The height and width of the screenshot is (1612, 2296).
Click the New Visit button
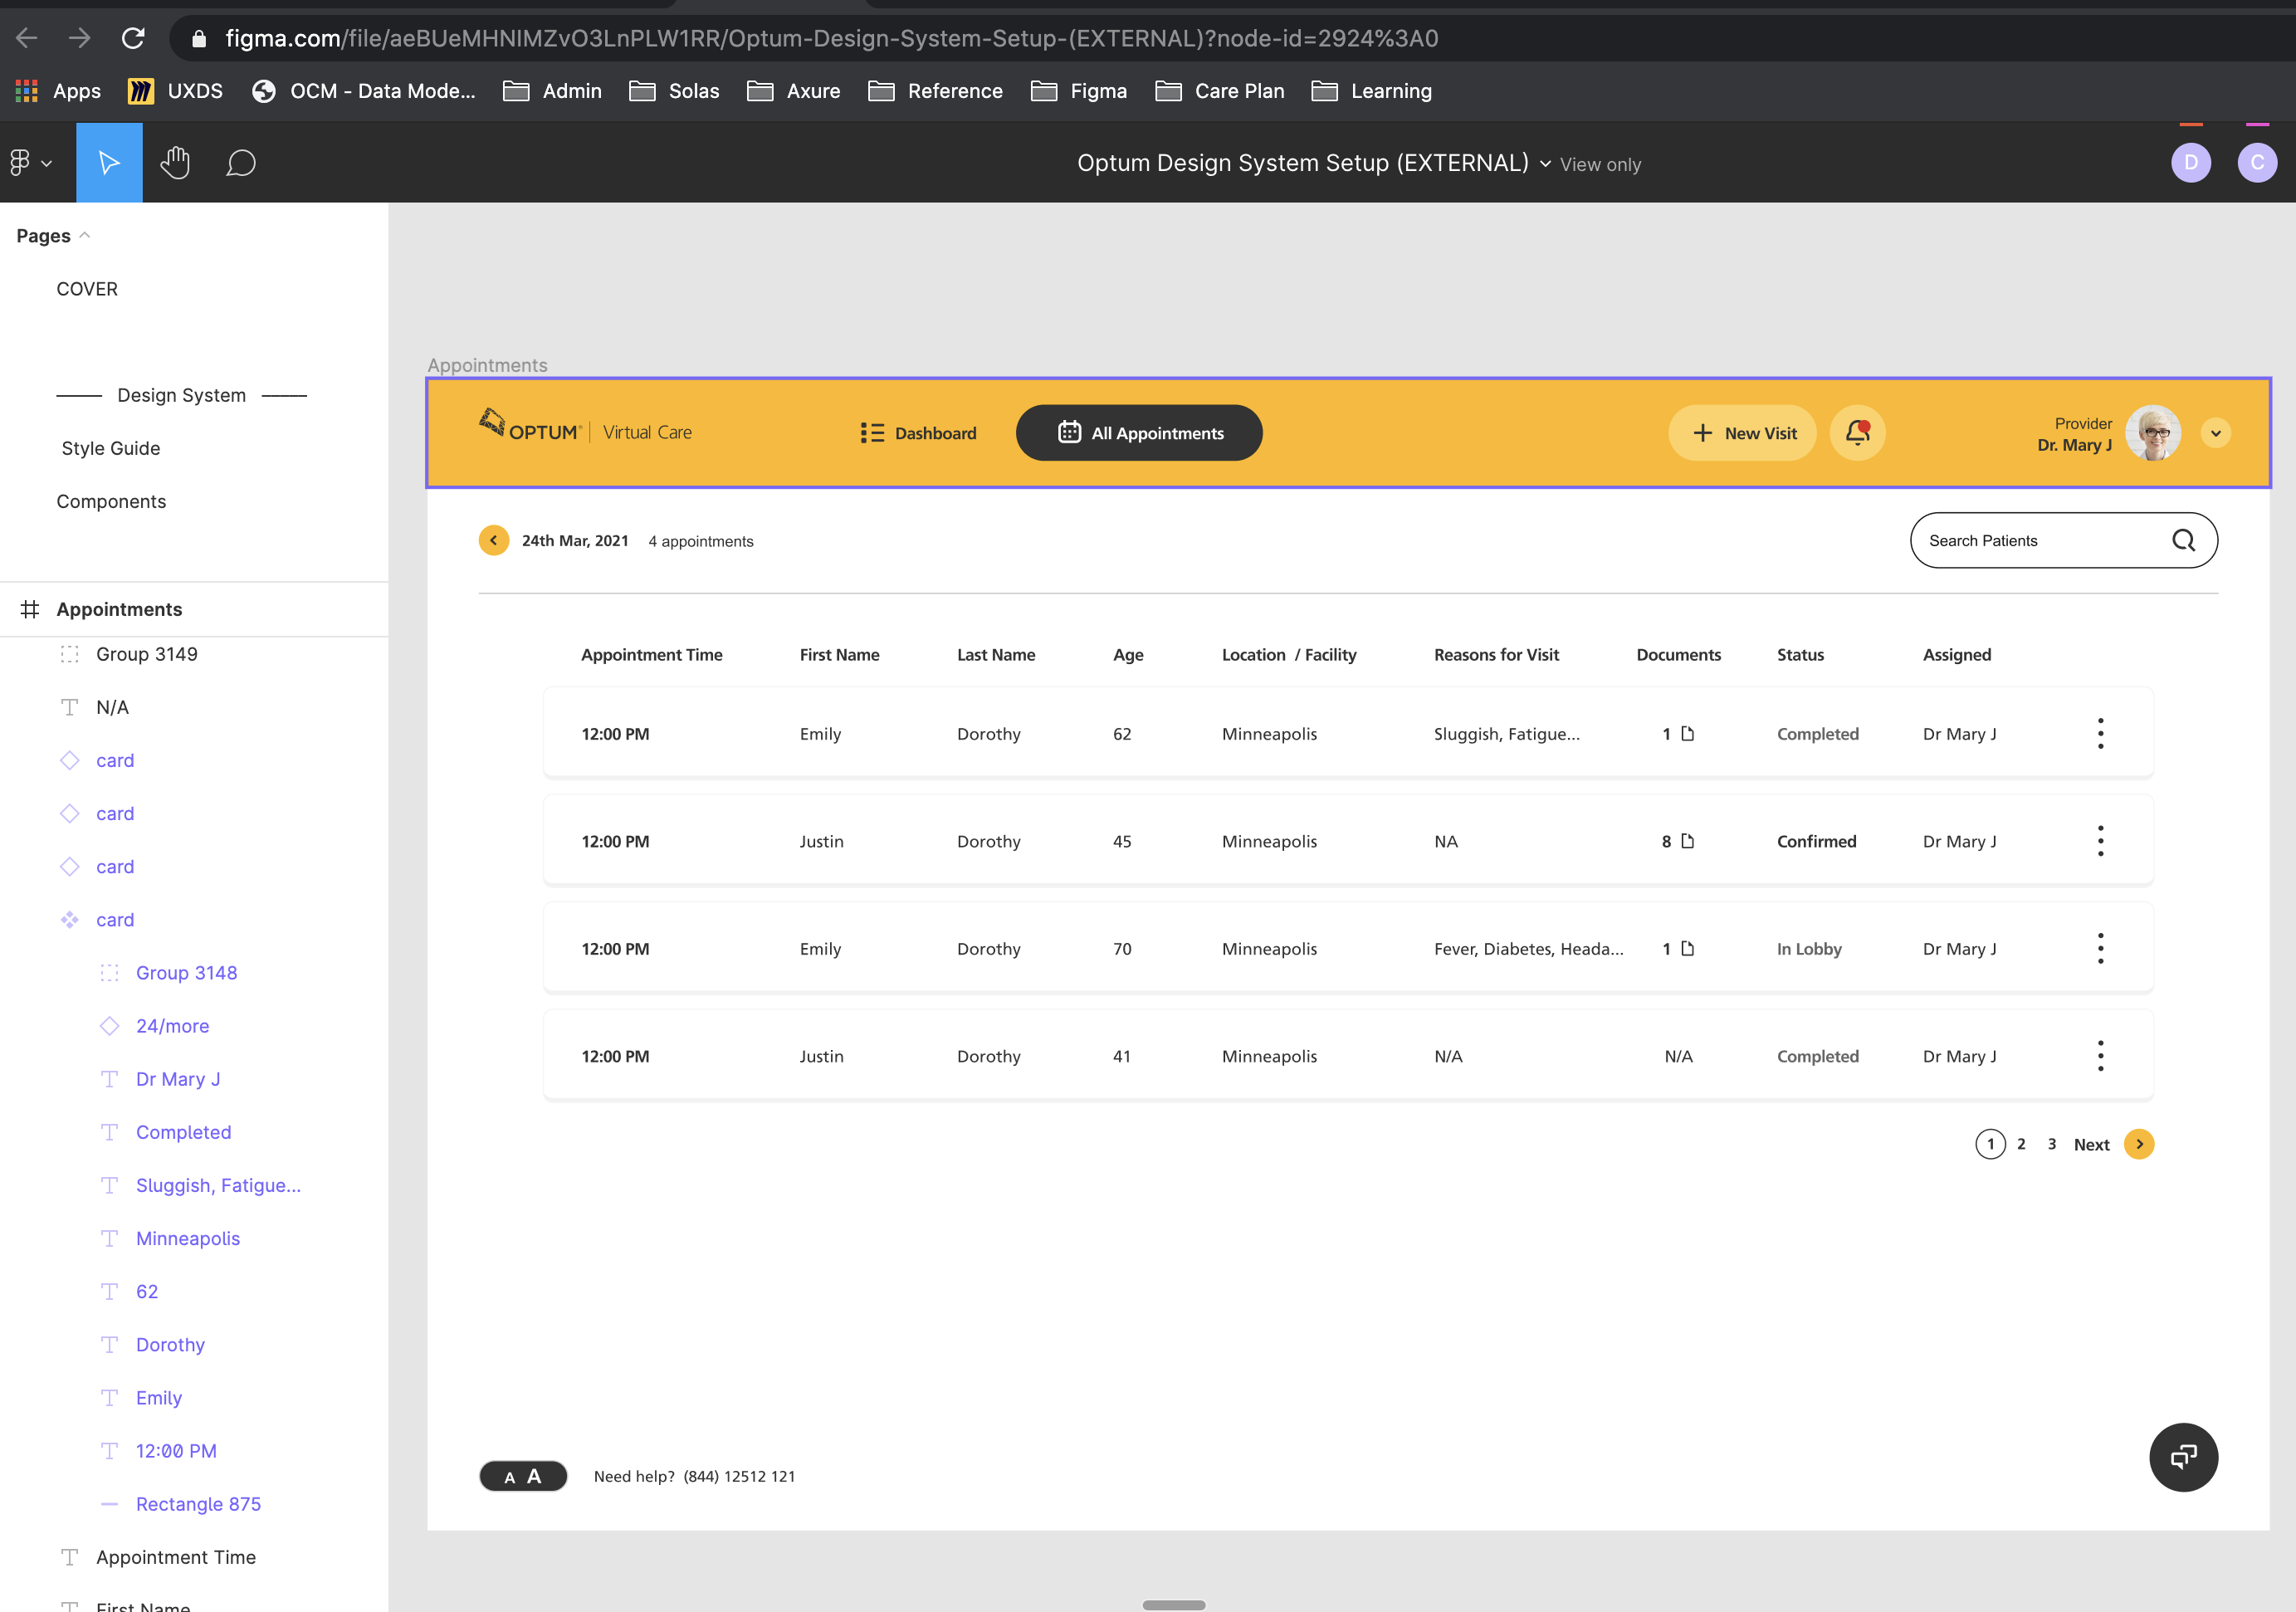click(x=1742, y=432)
